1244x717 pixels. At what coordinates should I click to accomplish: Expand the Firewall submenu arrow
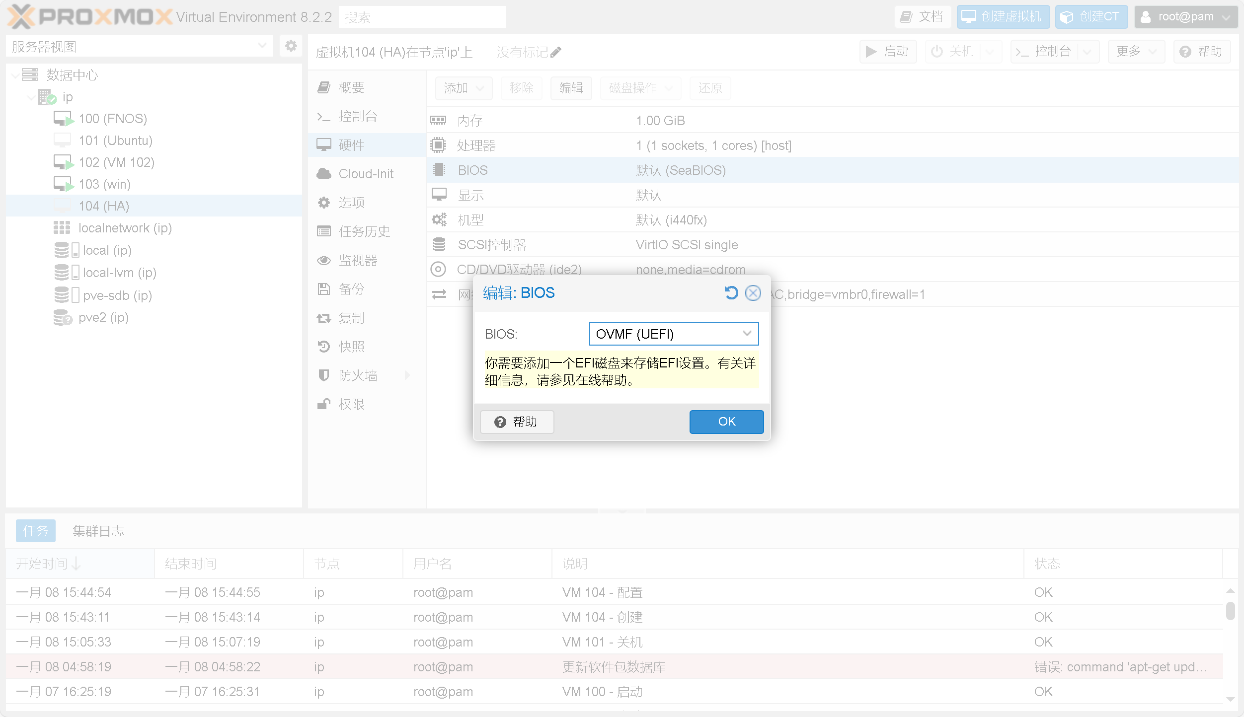click(x=408, y=375)
